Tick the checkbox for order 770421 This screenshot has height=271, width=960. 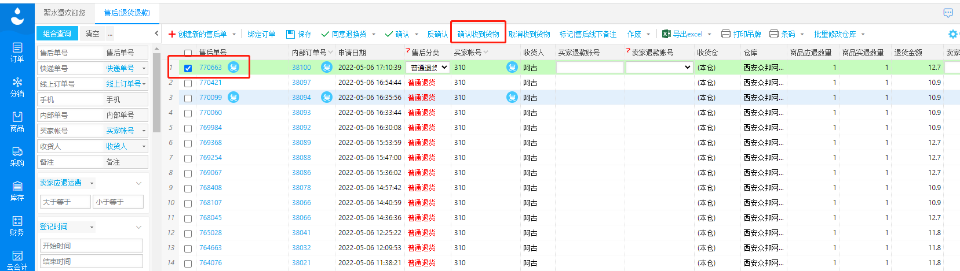[188, 83]
